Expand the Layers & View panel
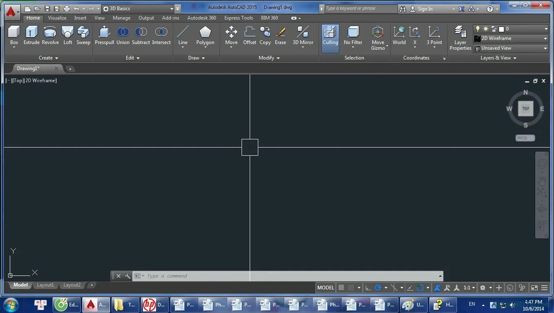 pyautogui.click(x=499, y=58)
